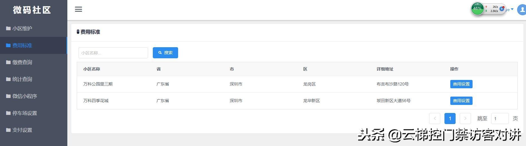Toggle the hamburger sidebar menu icon
526x146 pixels.
78,9
